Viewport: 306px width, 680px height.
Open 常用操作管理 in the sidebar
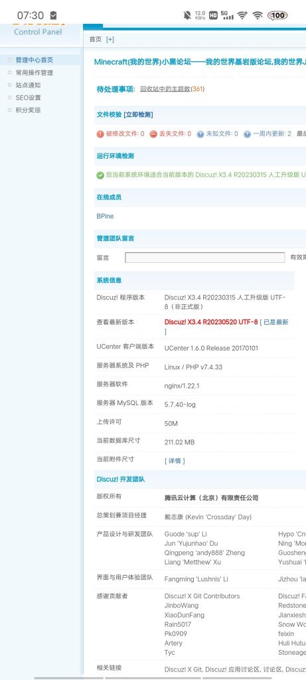click(x=35, y=72)
